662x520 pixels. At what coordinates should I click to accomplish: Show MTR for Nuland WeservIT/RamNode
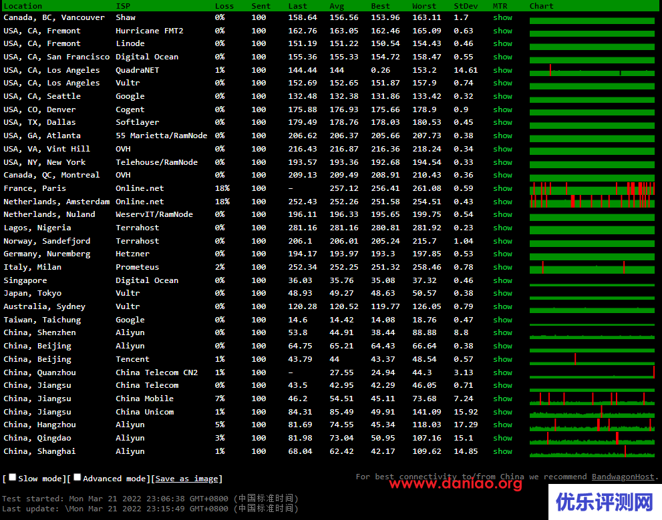(502, 215)
